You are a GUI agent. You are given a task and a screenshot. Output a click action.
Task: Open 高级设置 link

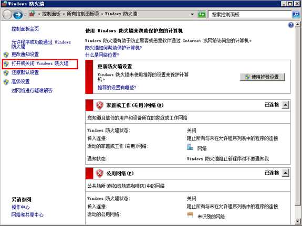(x=20, y=82)
